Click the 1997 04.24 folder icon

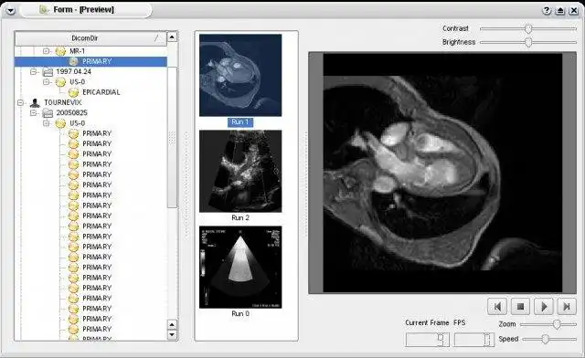point(48,71)
